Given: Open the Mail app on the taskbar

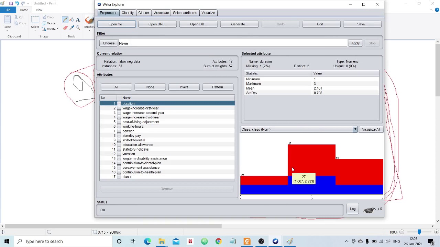Looking at the screenshot, I should coord(176,241).
